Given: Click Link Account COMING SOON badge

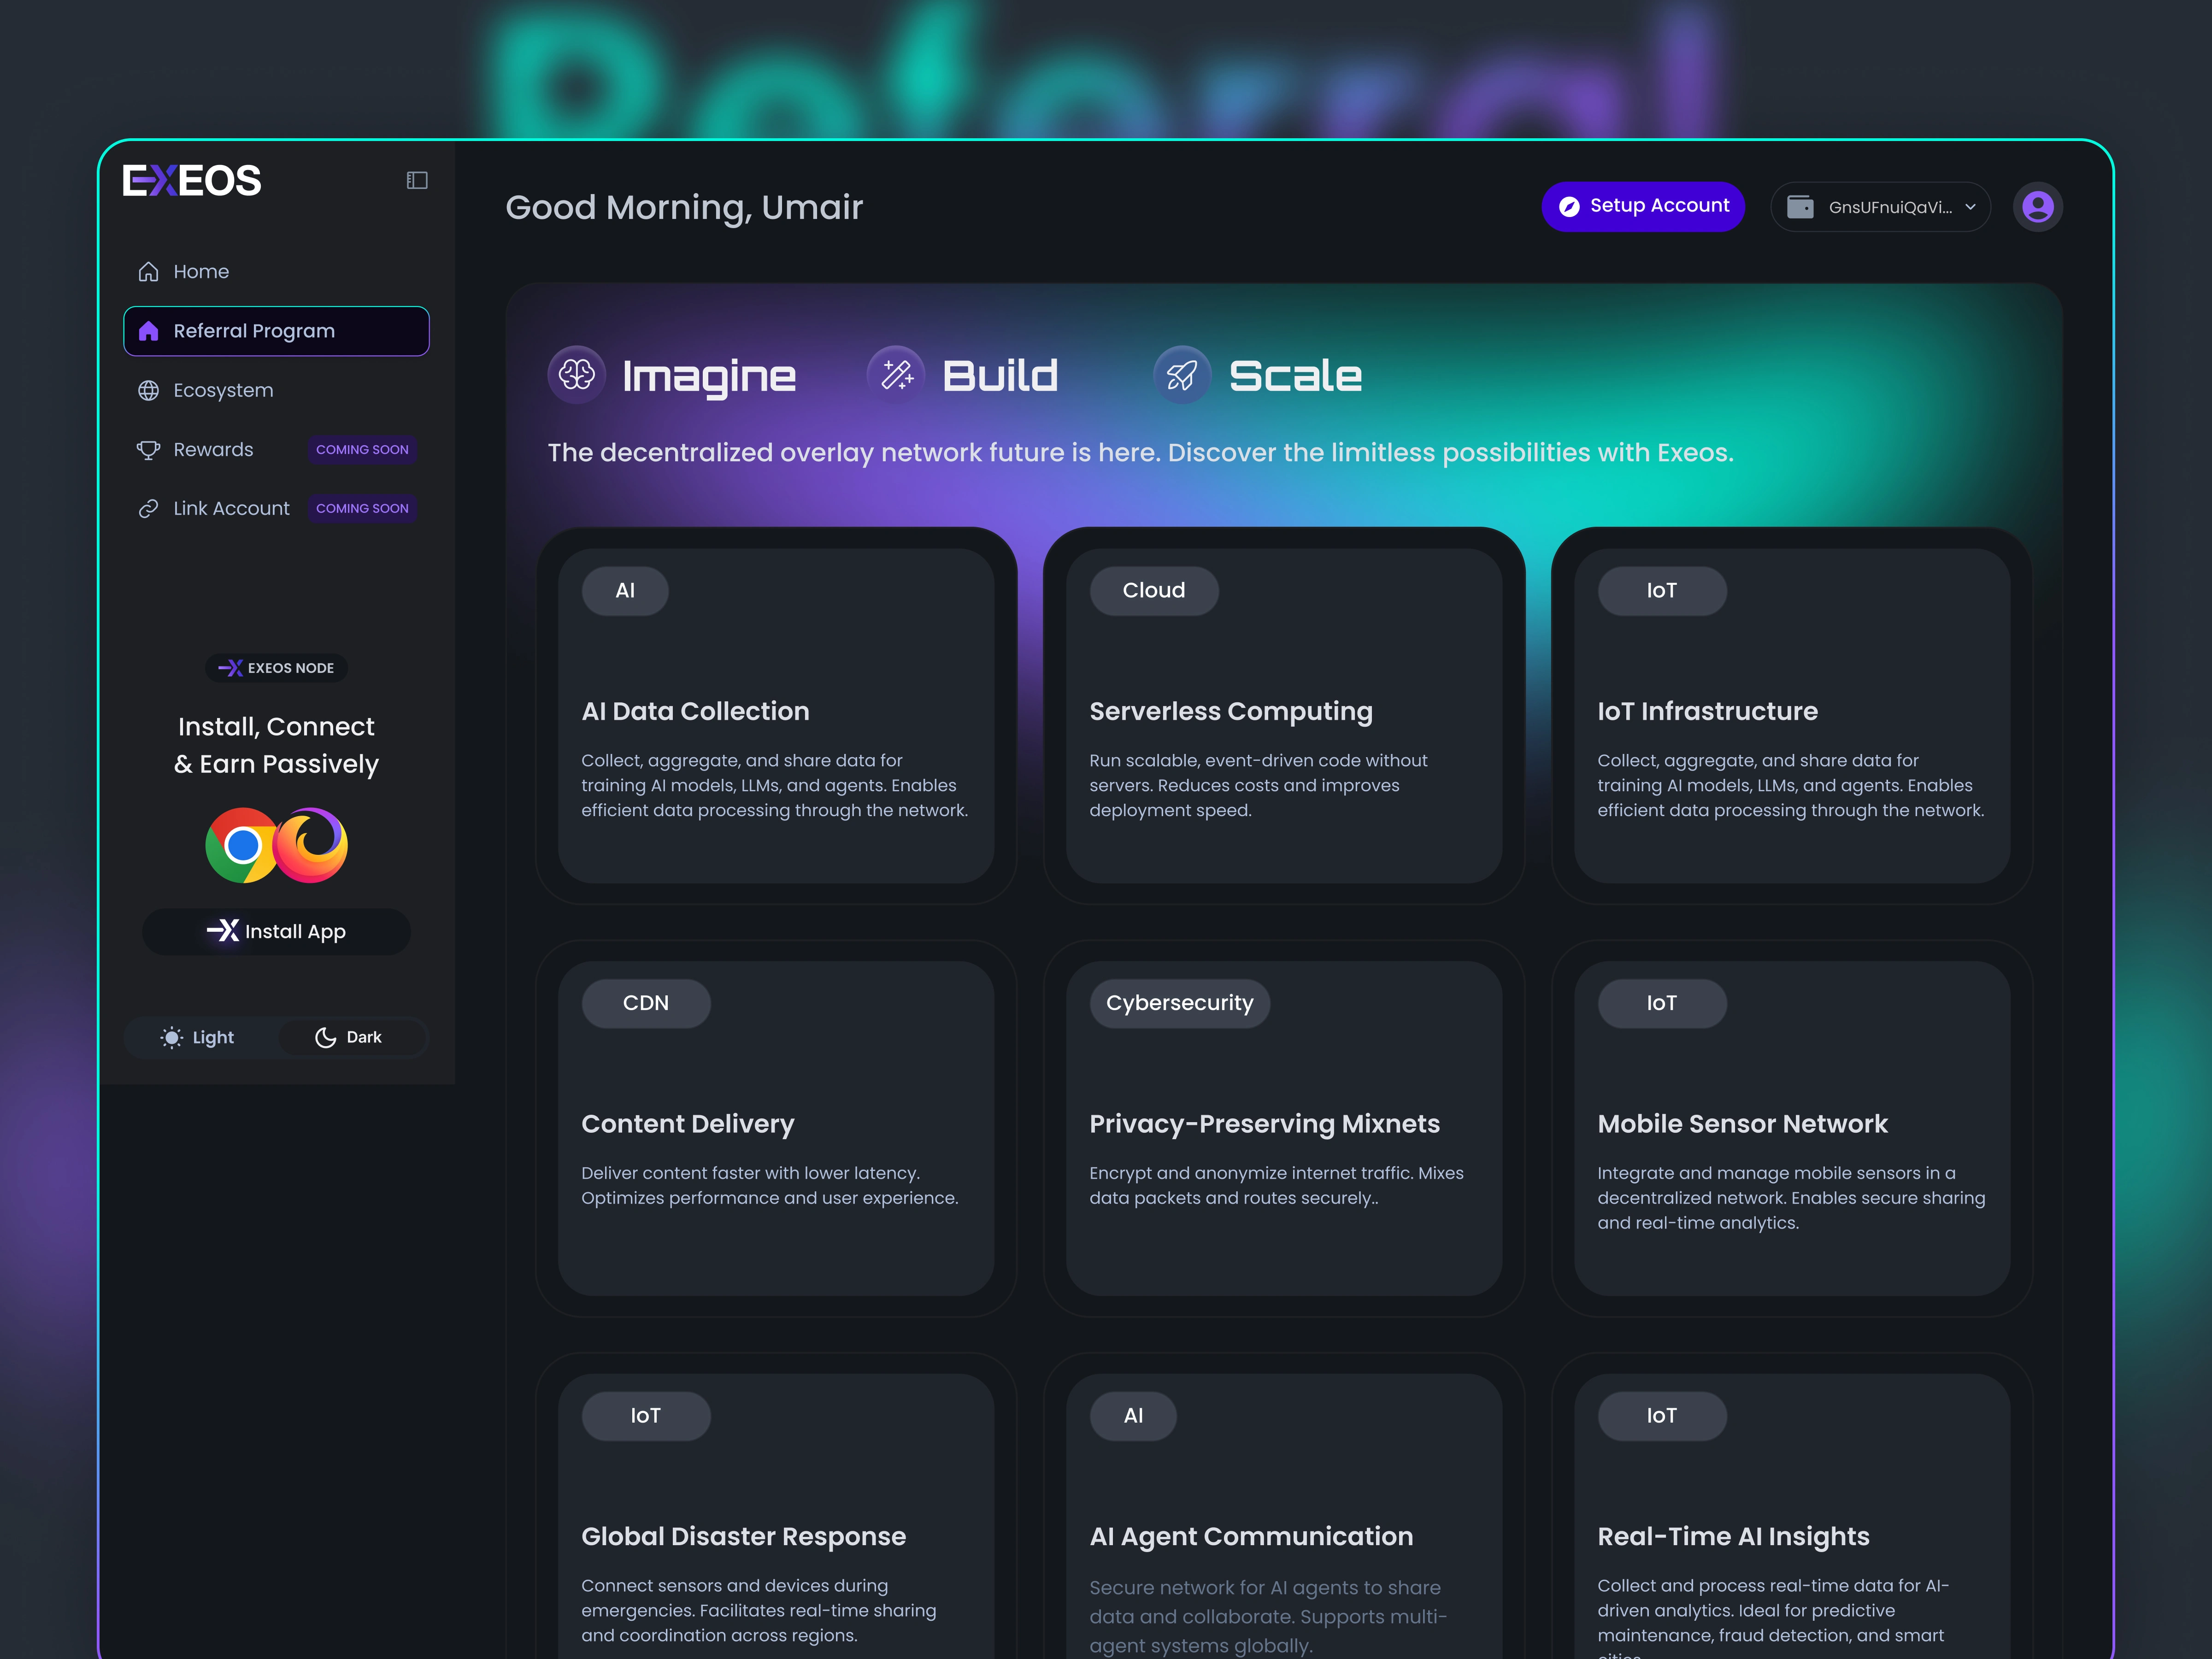Looking at the screenshot, I should point(362,509).
